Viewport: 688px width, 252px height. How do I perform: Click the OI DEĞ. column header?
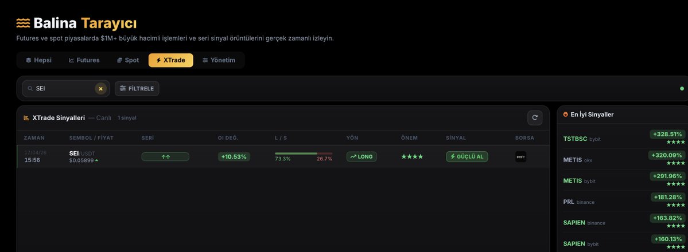tap(228, 137)
